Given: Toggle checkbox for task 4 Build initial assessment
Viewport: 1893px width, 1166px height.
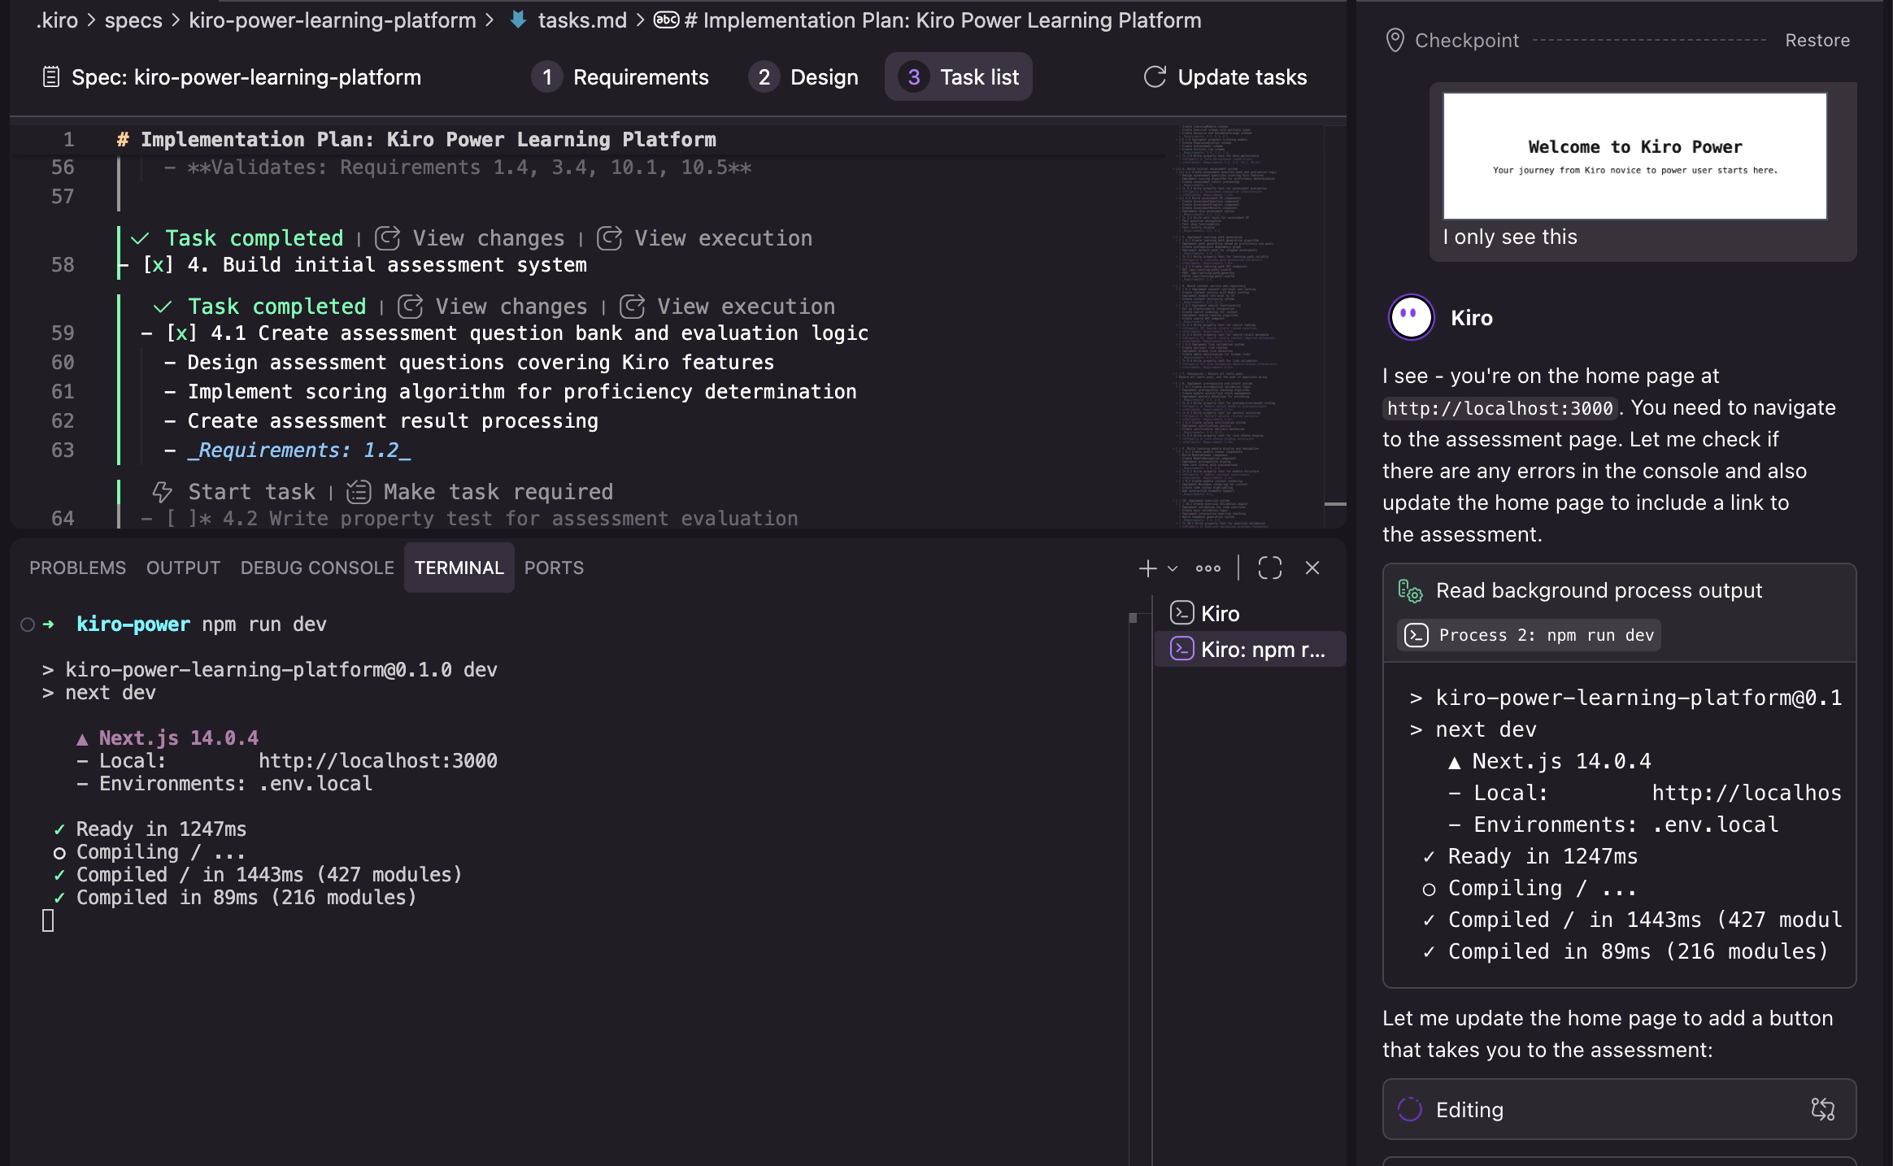Looking at the screenshot, I should pyautogui.click(x=158, y=265).
